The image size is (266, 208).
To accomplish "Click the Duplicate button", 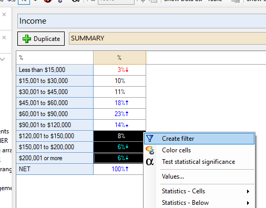I will [41, 39].
